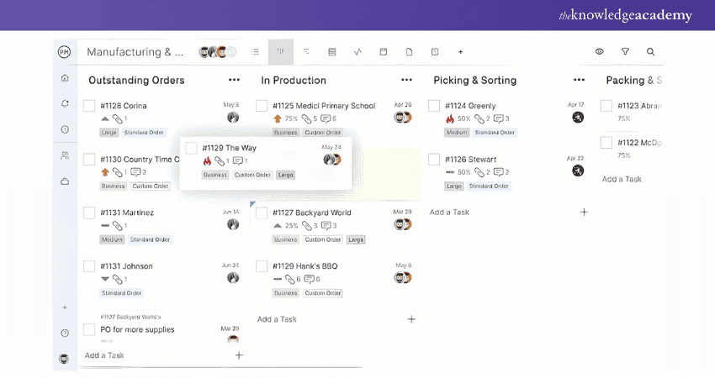Open the filter funnel icon
Screen dimensions: 715x378
(625, 52)
